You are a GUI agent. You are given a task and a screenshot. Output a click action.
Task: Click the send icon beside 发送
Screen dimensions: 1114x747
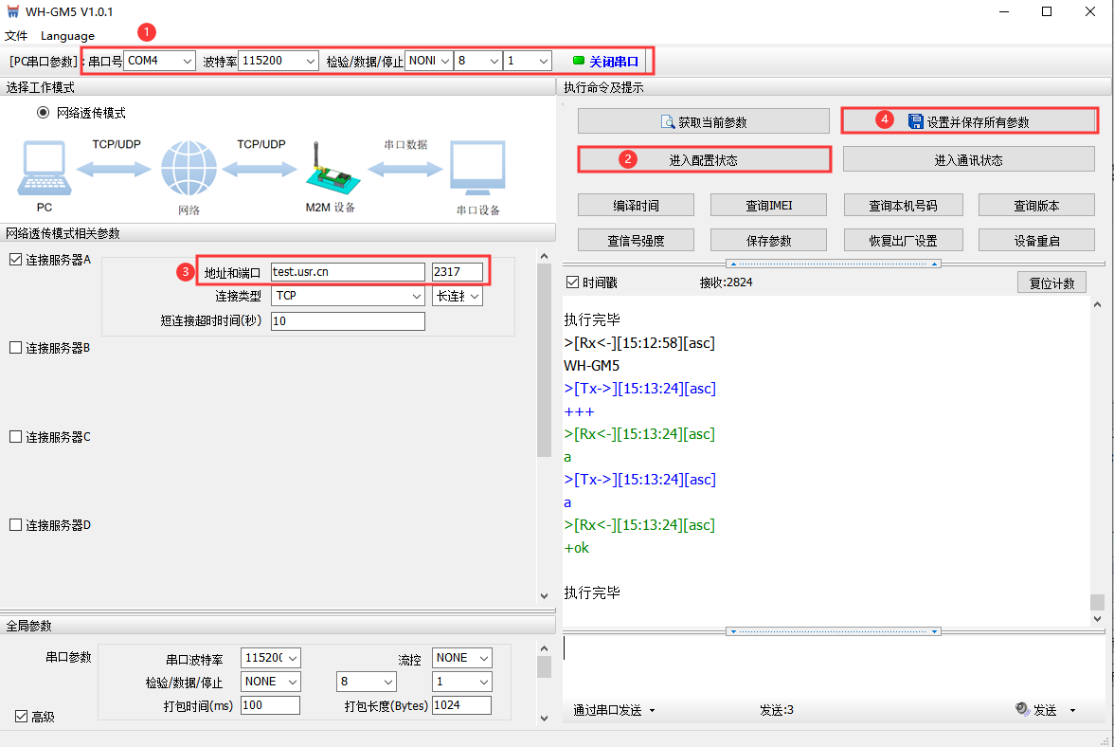pyautogui.click(x=1022, y=709)
